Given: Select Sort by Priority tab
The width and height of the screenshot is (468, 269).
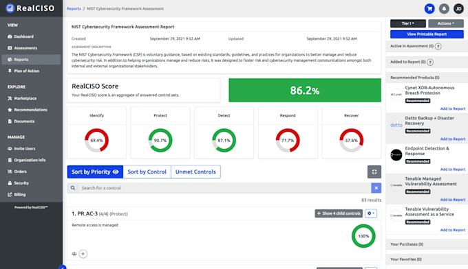Looking at the screenshot, I should point(95,172).
